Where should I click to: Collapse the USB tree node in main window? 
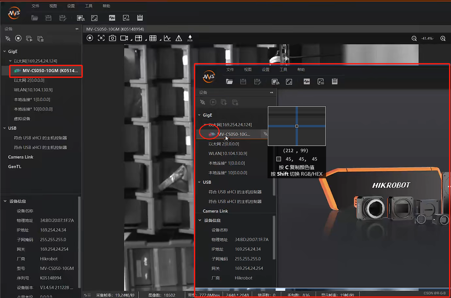[5, 128]
